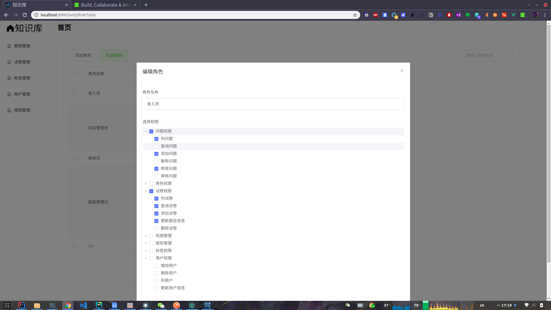The image size is (551, 310).
Task: Open the 题库管理 sidebar menu
Action: coord(29,46)
